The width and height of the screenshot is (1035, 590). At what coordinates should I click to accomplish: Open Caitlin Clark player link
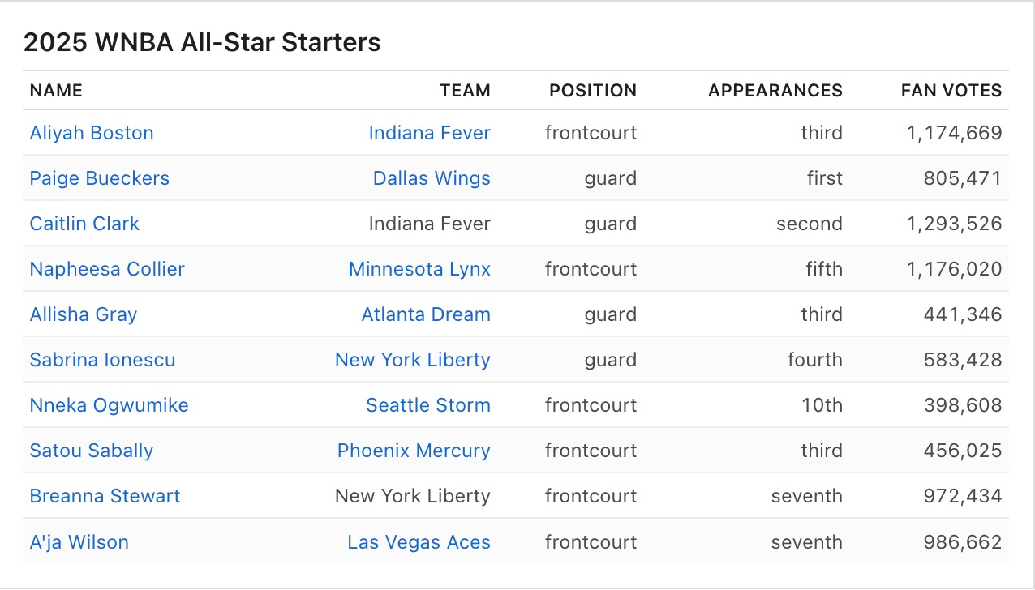[x=84, y=224]
